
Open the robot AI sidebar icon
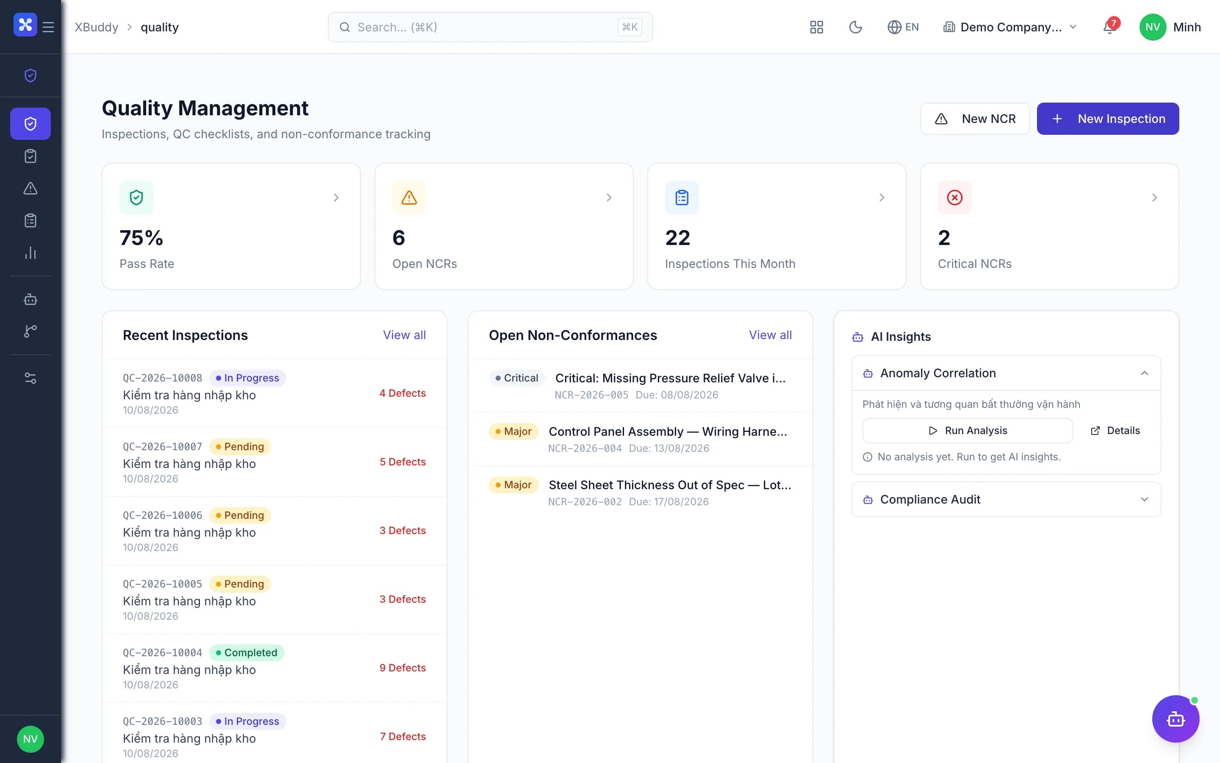[30, 299]
